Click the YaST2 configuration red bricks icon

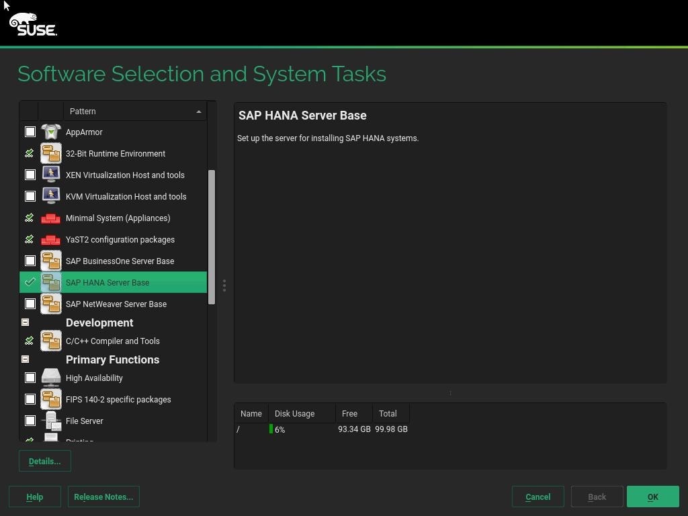tap(51, 240)
